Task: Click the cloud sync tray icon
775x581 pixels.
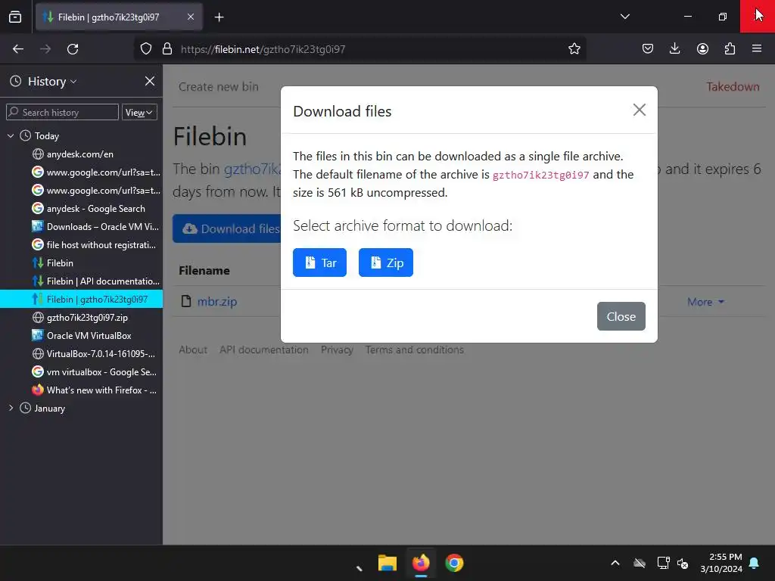Action: (x=639, y=563)
